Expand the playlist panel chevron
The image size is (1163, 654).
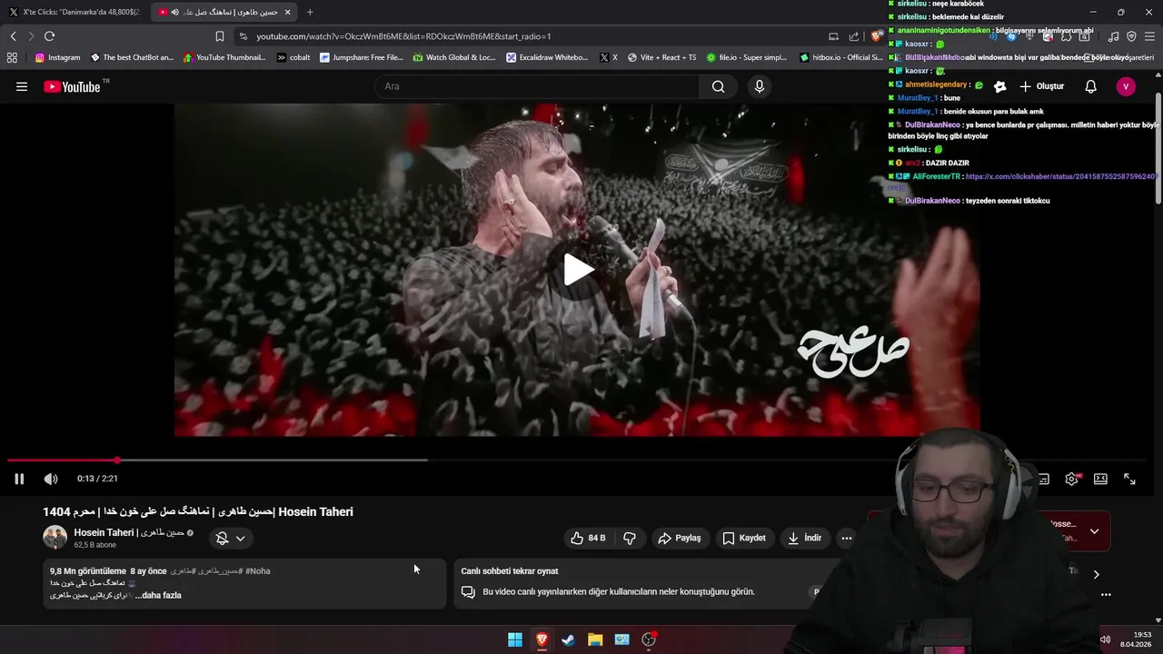(x=1094, y=531)
